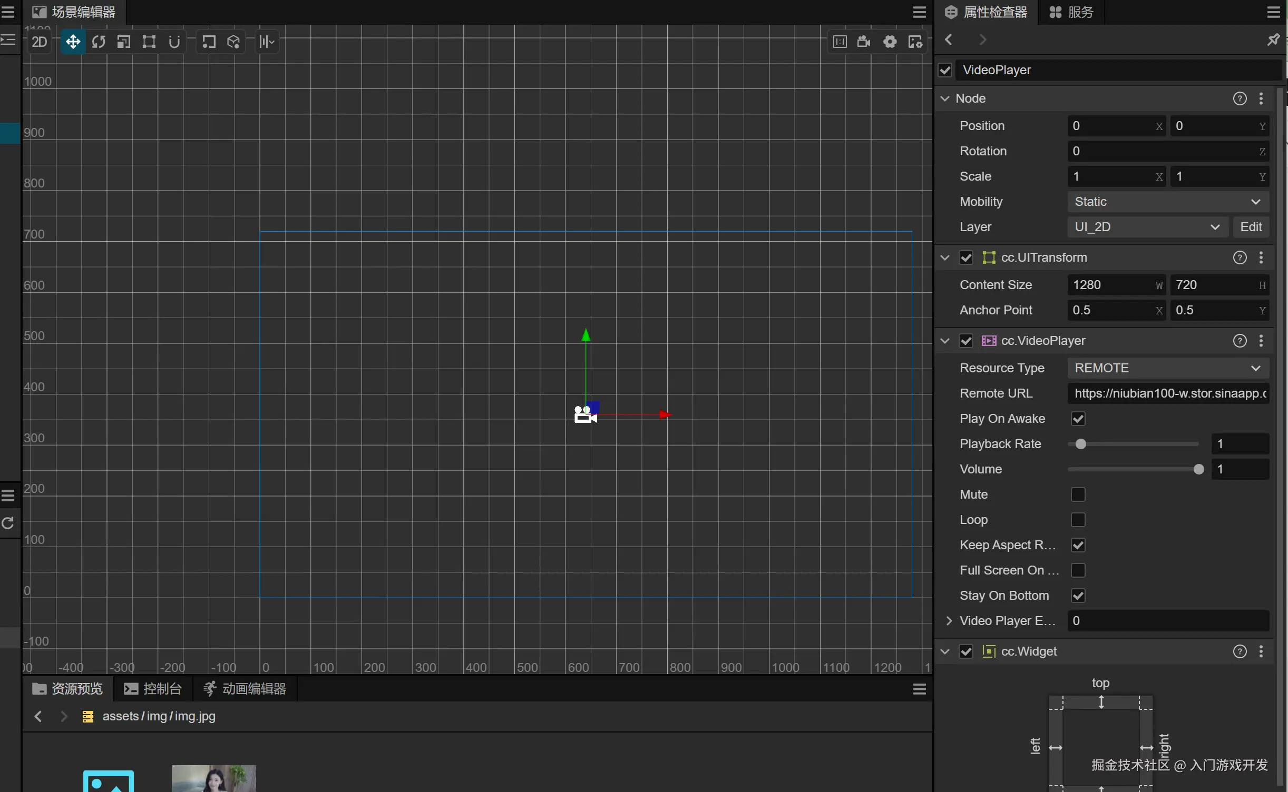Pin the inspector panel
The image size is (1288, 792).
(x=1273, y=39)
